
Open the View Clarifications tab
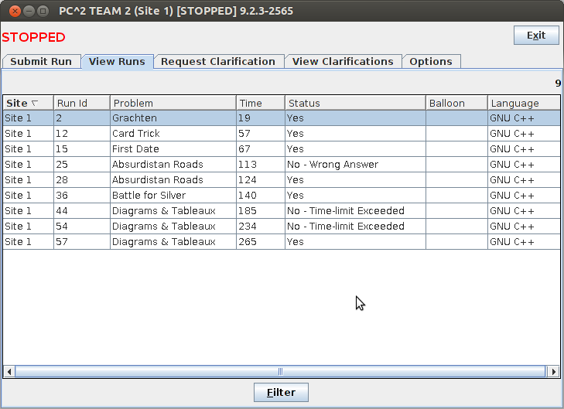pos(343,62)
